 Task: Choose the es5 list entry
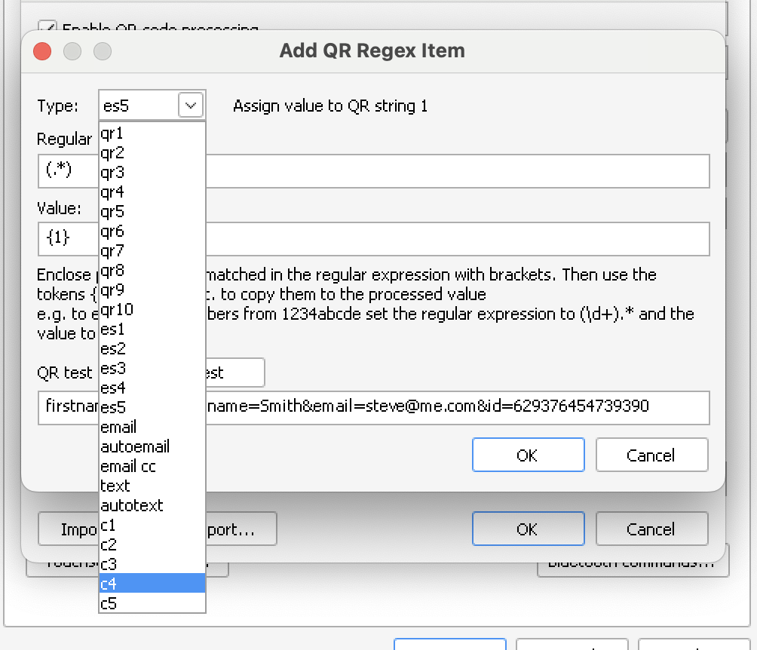[x=113, y=408]
